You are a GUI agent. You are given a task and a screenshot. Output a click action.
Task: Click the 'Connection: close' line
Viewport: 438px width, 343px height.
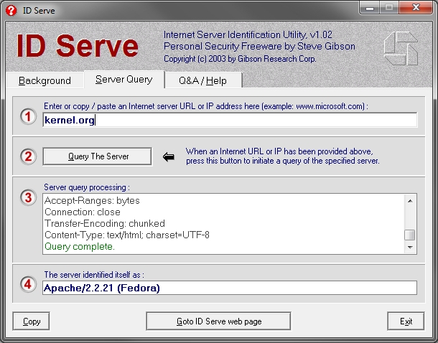coord(83,212)
